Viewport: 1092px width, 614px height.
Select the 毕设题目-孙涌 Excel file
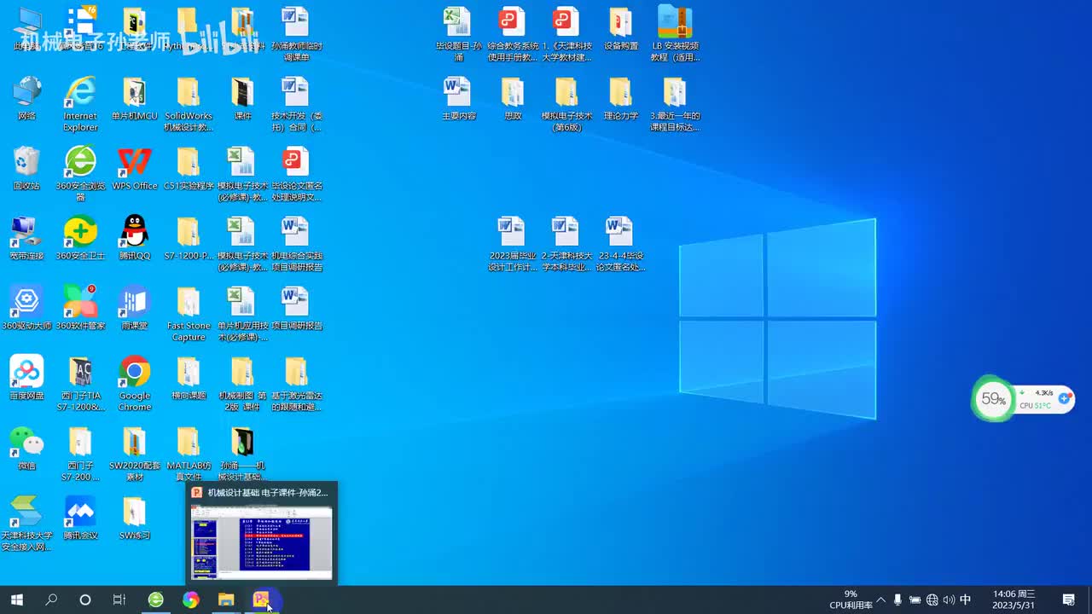[x=458, y=34]
